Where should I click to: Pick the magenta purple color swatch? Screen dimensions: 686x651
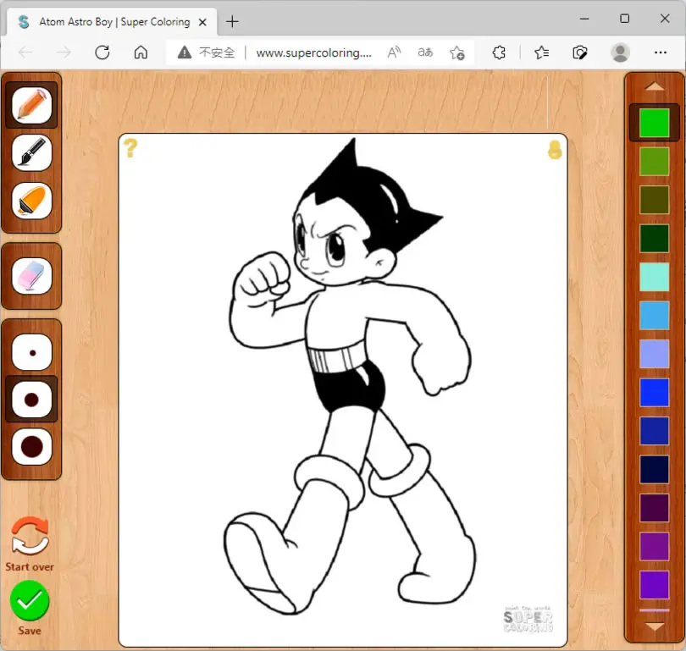(654, 546)
